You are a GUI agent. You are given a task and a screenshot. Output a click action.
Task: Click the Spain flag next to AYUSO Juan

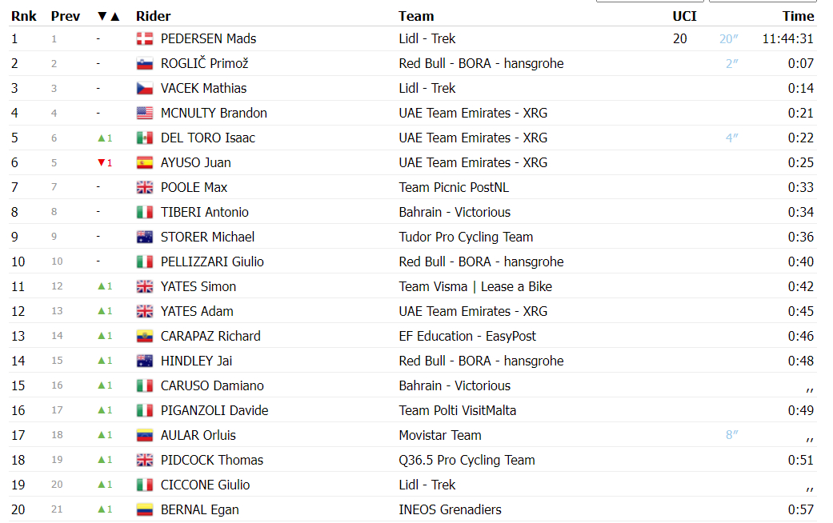pyautogui.click(x=145, y=162)
